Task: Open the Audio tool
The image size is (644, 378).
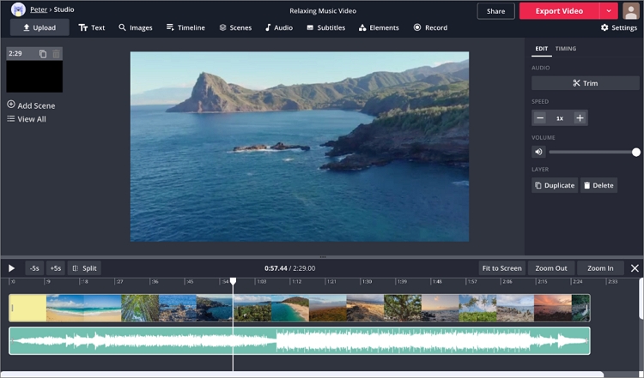Action: pyautogui.click(x=279, y=27)
